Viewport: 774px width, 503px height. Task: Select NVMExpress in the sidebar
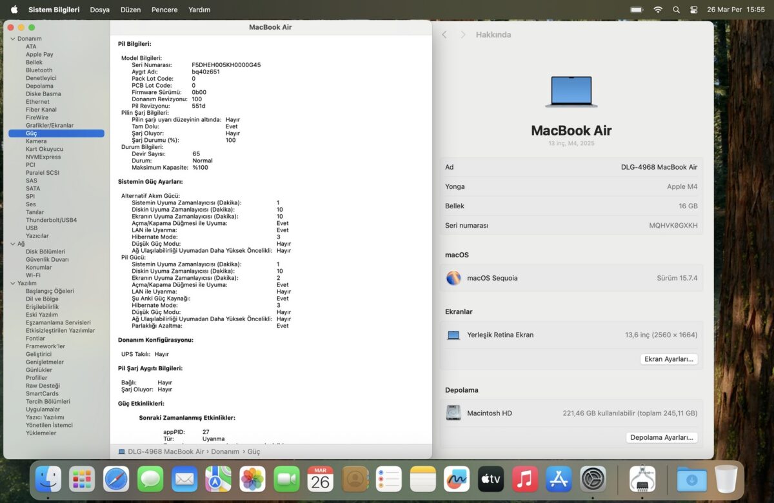pyautogui.click(x=43, y=157)
